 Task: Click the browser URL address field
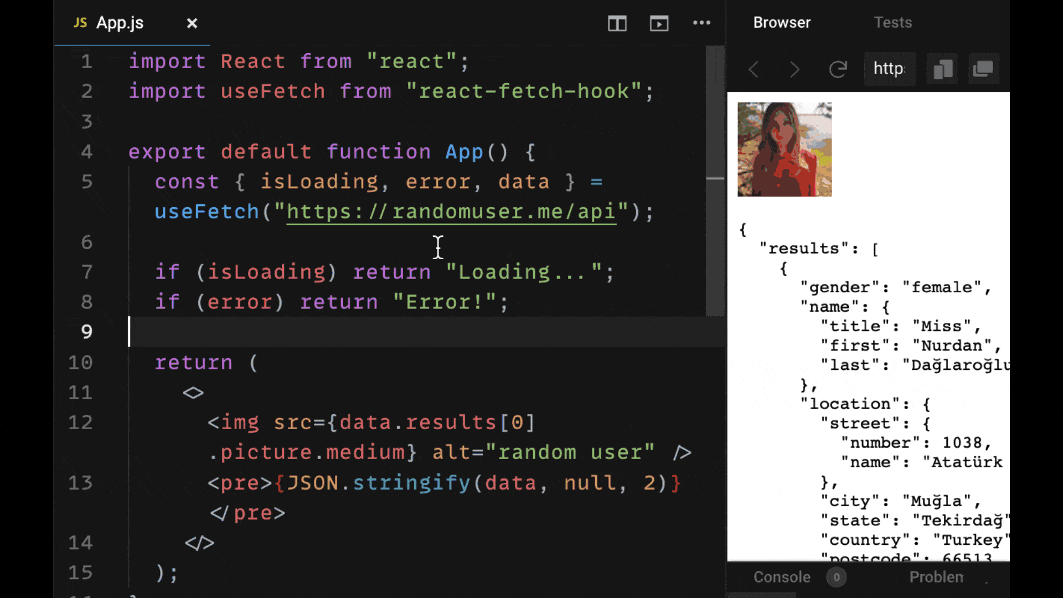[890, 69]
